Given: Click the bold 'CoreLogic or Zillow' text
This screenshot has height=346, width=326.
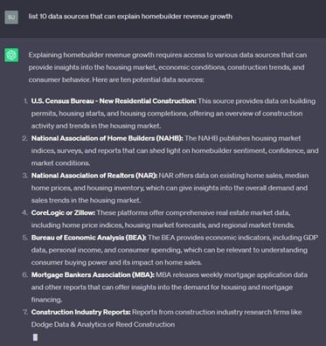Looking at the screenshot, I should point(63,213).
